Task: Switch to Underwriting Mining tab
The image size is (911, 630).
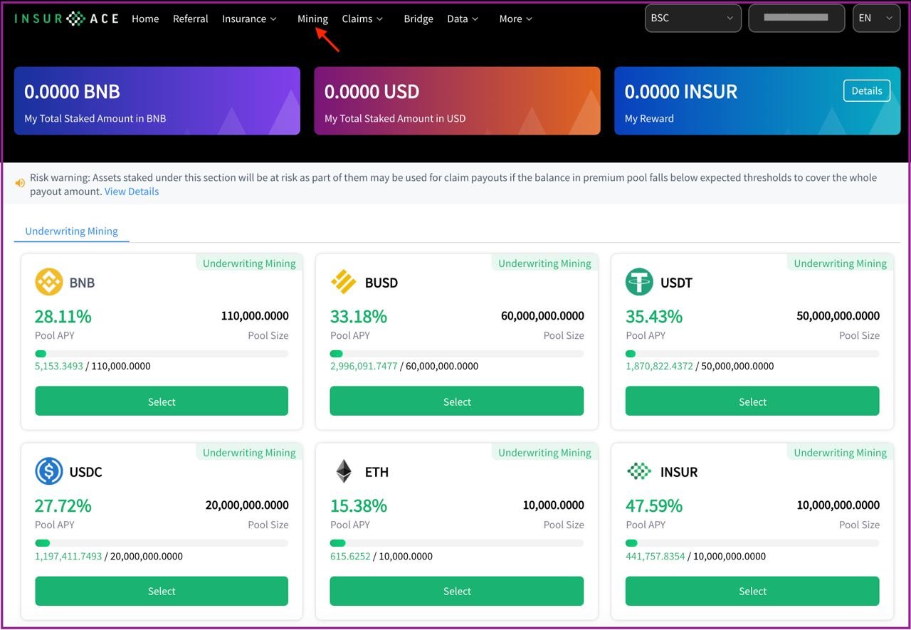Action: click(71, 231)
